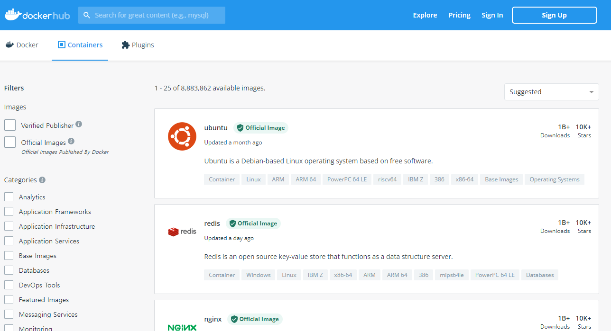Switch to the Docker tab
The height and width of the screenshot is (331, 611).
coord(22,45)
